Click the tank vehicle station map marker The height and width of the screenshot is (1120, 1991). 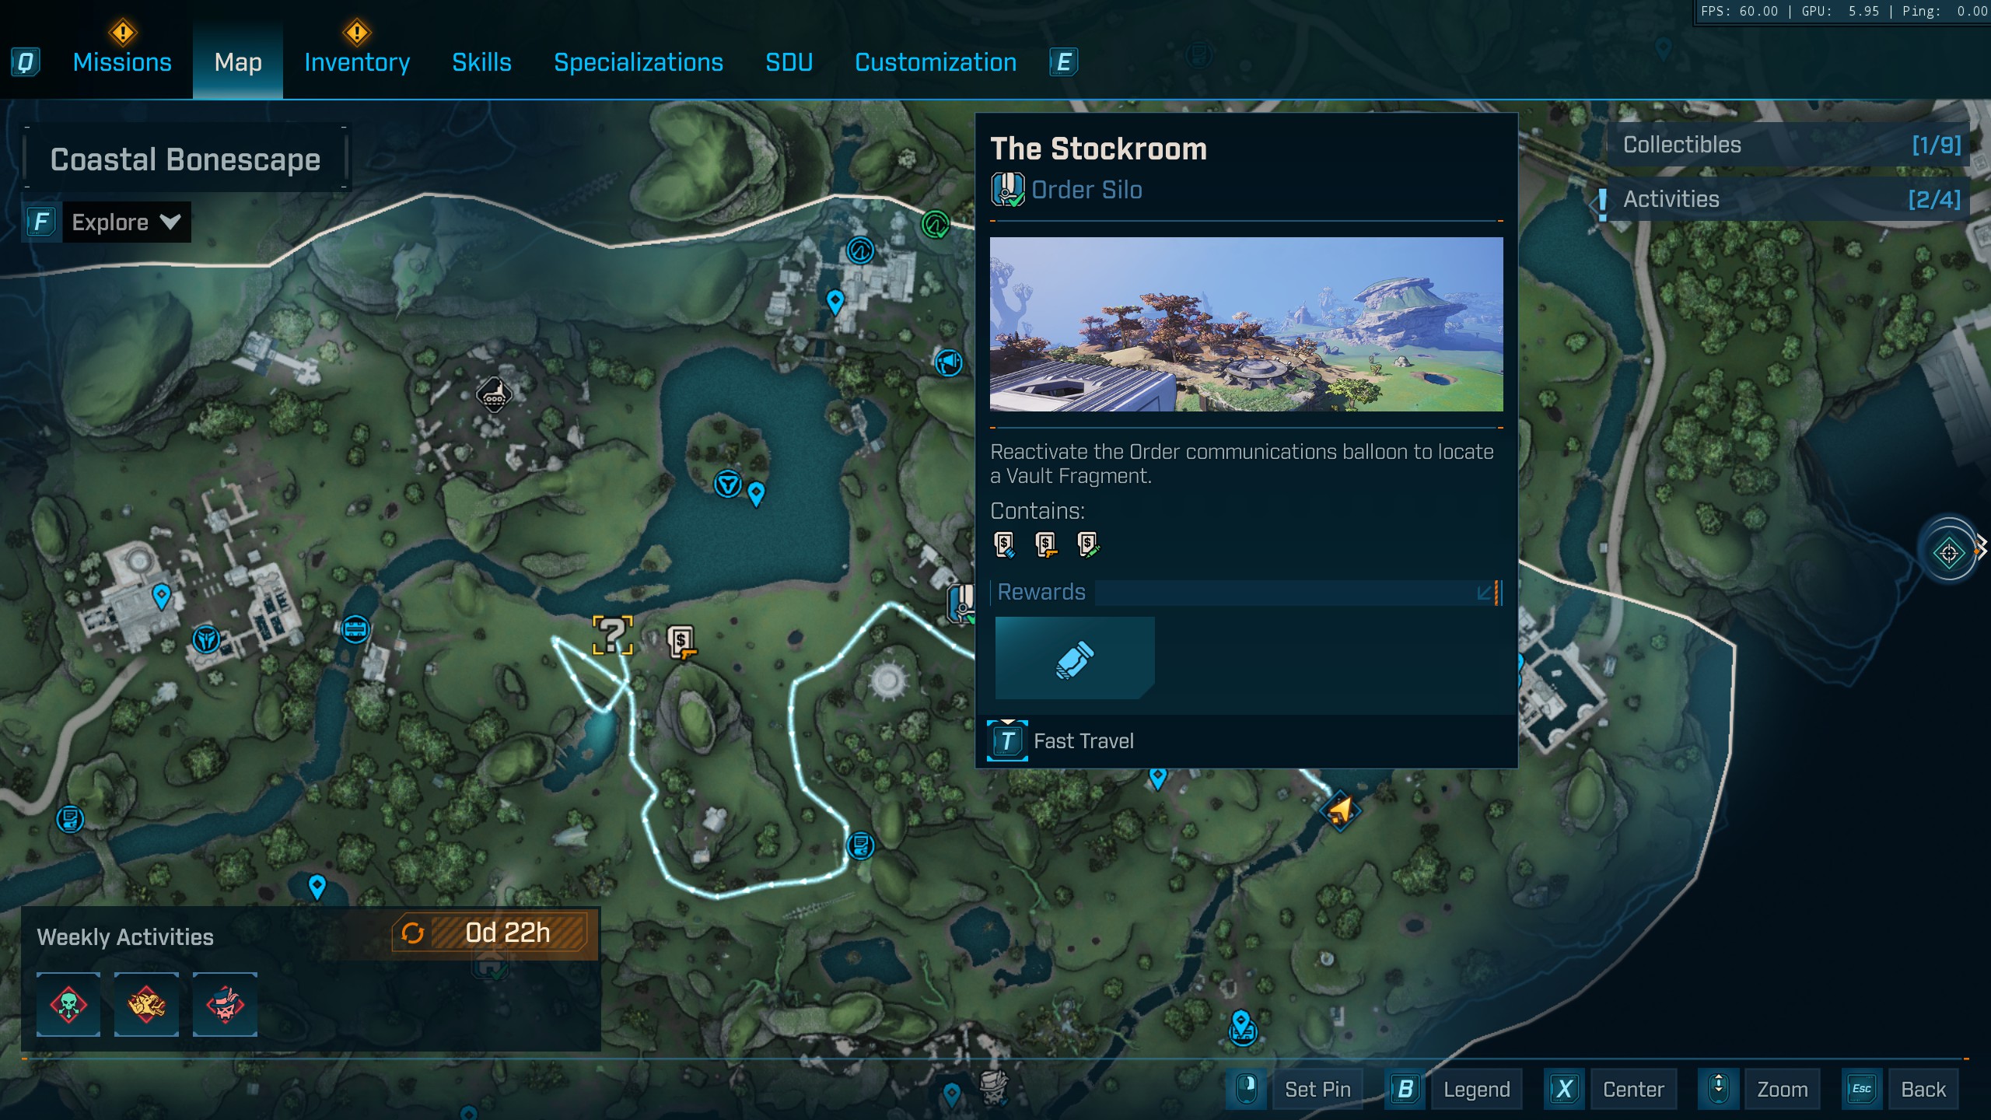coord(493,395)
